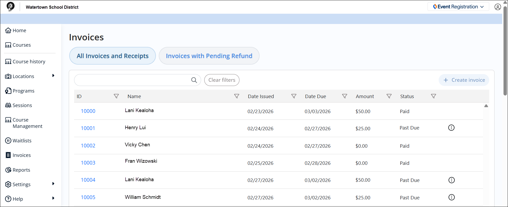Click the 03/03/2026 date due cell

317,112
